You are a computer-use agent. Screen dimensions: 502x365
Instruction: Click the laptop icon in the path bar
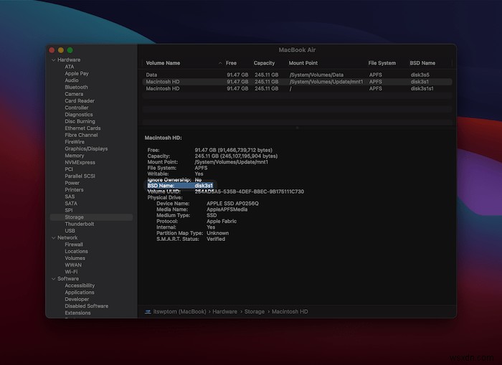[148, 311]
